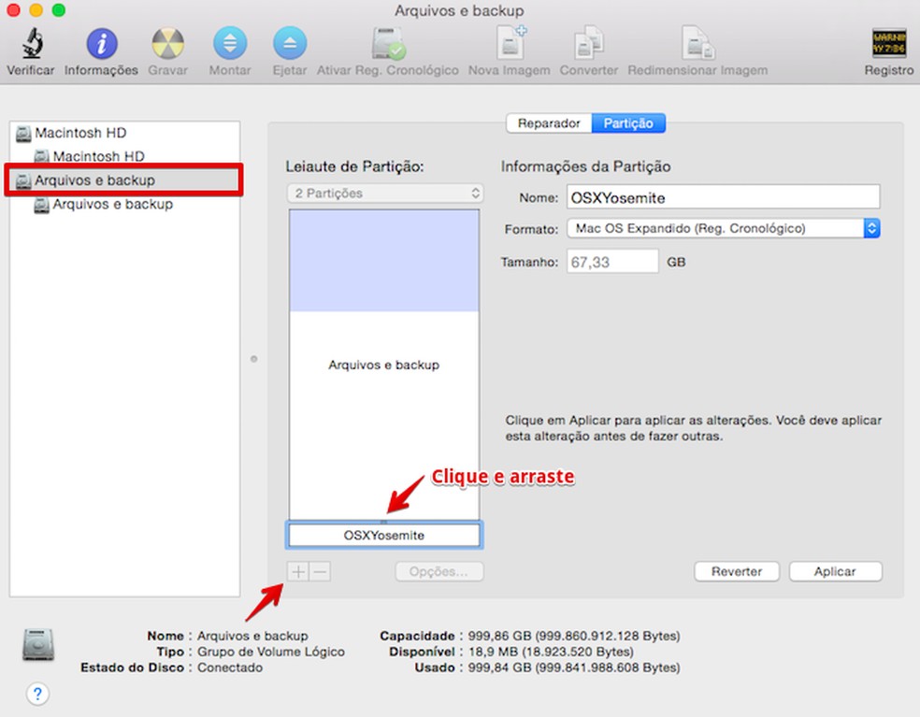Click the Capacidade value 999,86 GB

(x=574, y=636)
